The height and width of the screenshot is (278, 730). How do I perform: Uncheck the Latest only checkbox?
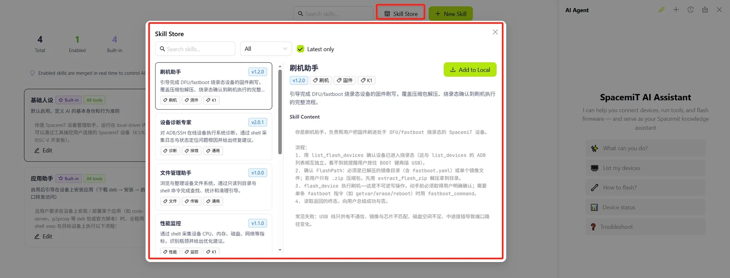point(300,49)
